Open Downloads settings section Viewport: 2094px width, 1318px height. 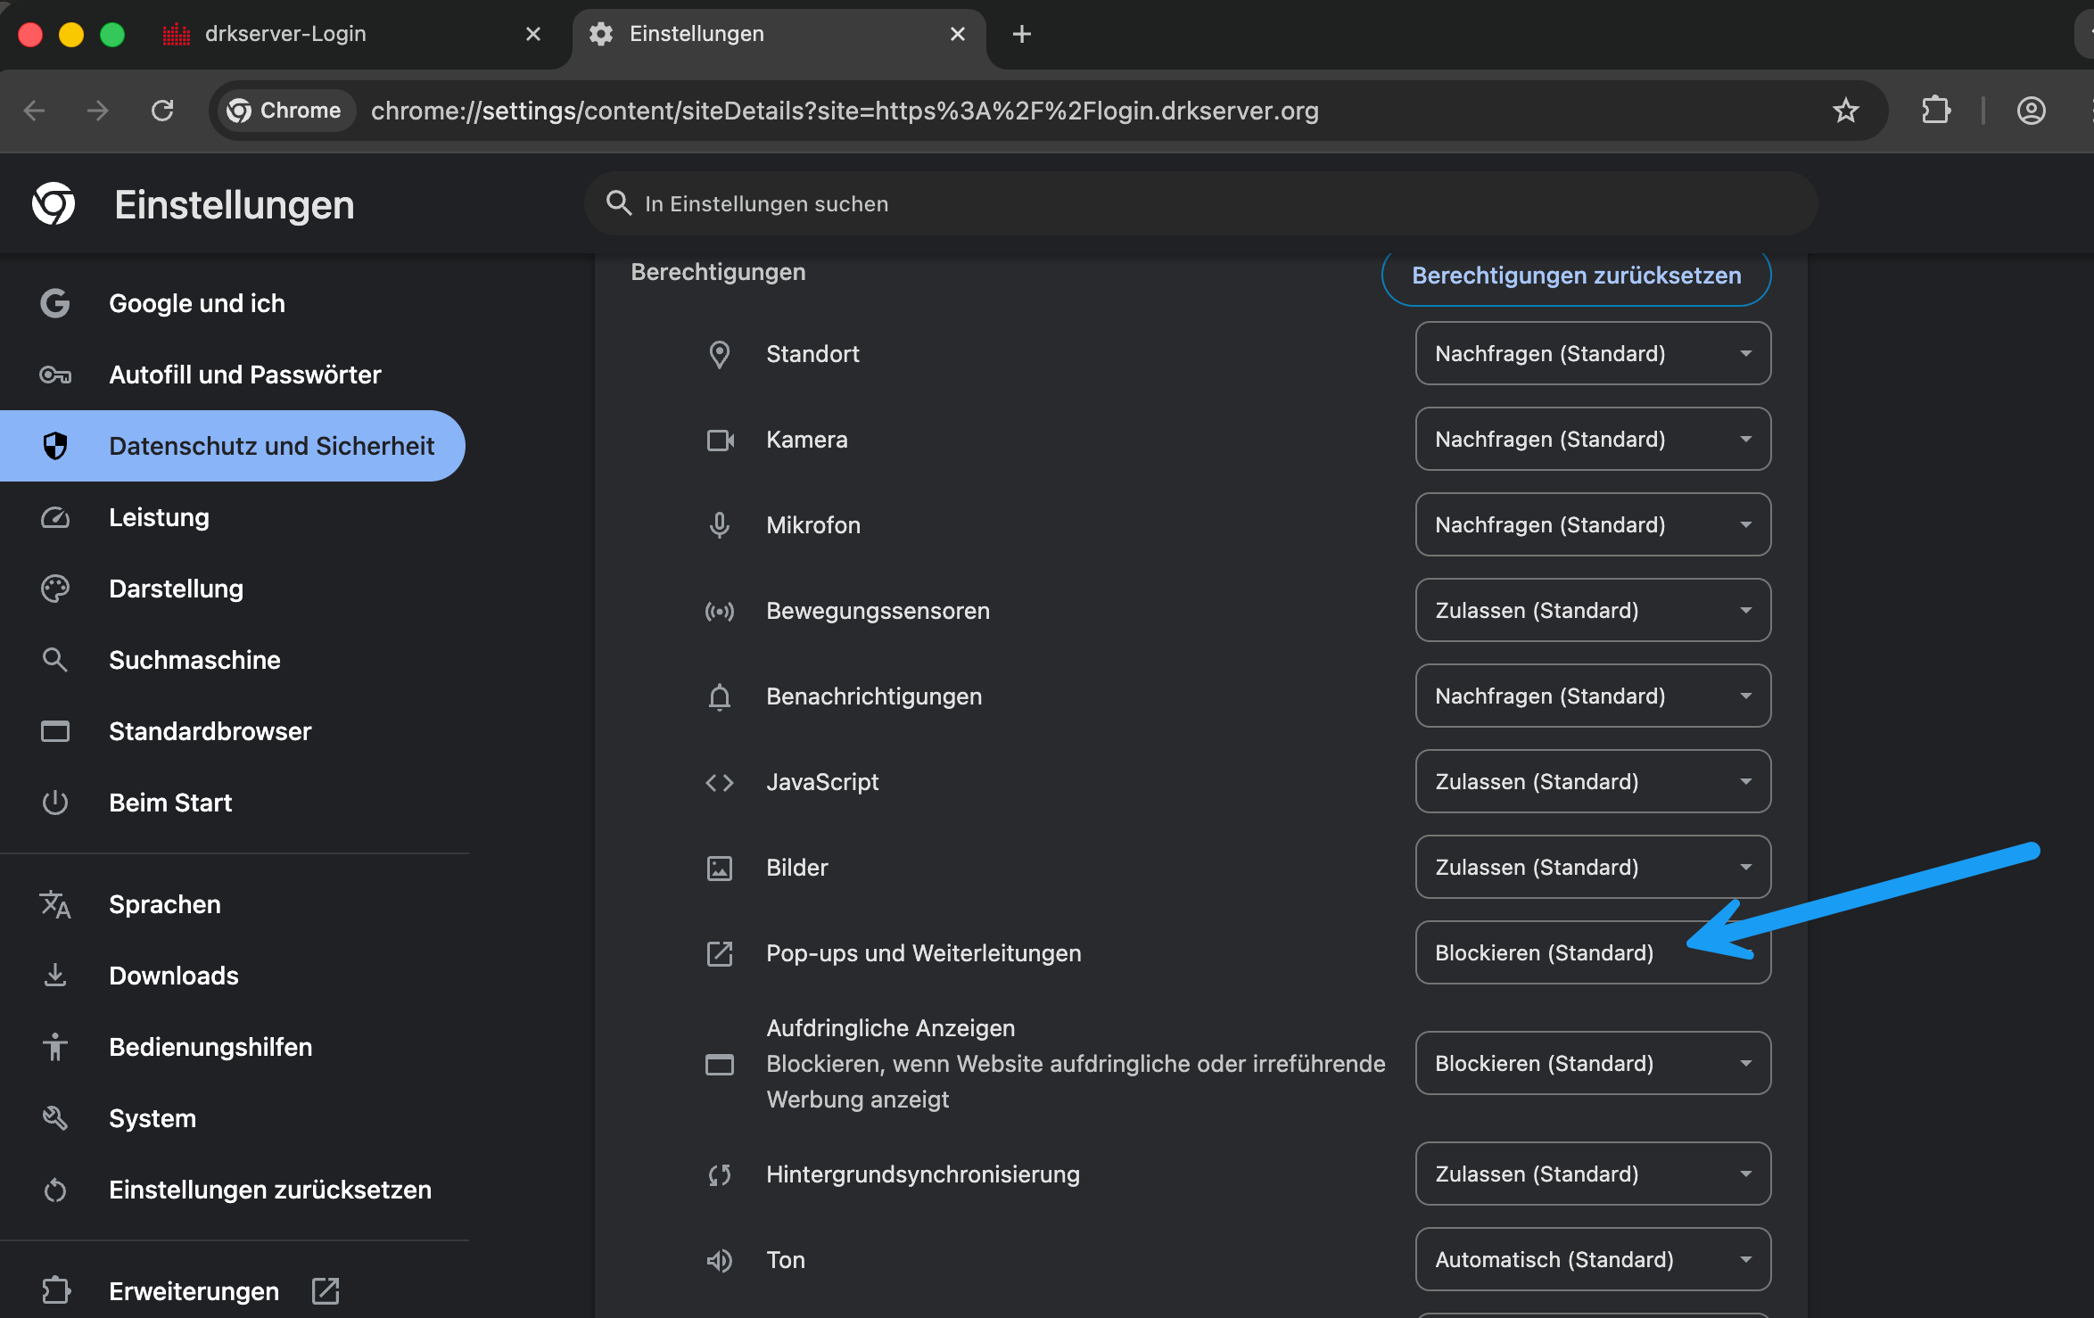(174, 976)
